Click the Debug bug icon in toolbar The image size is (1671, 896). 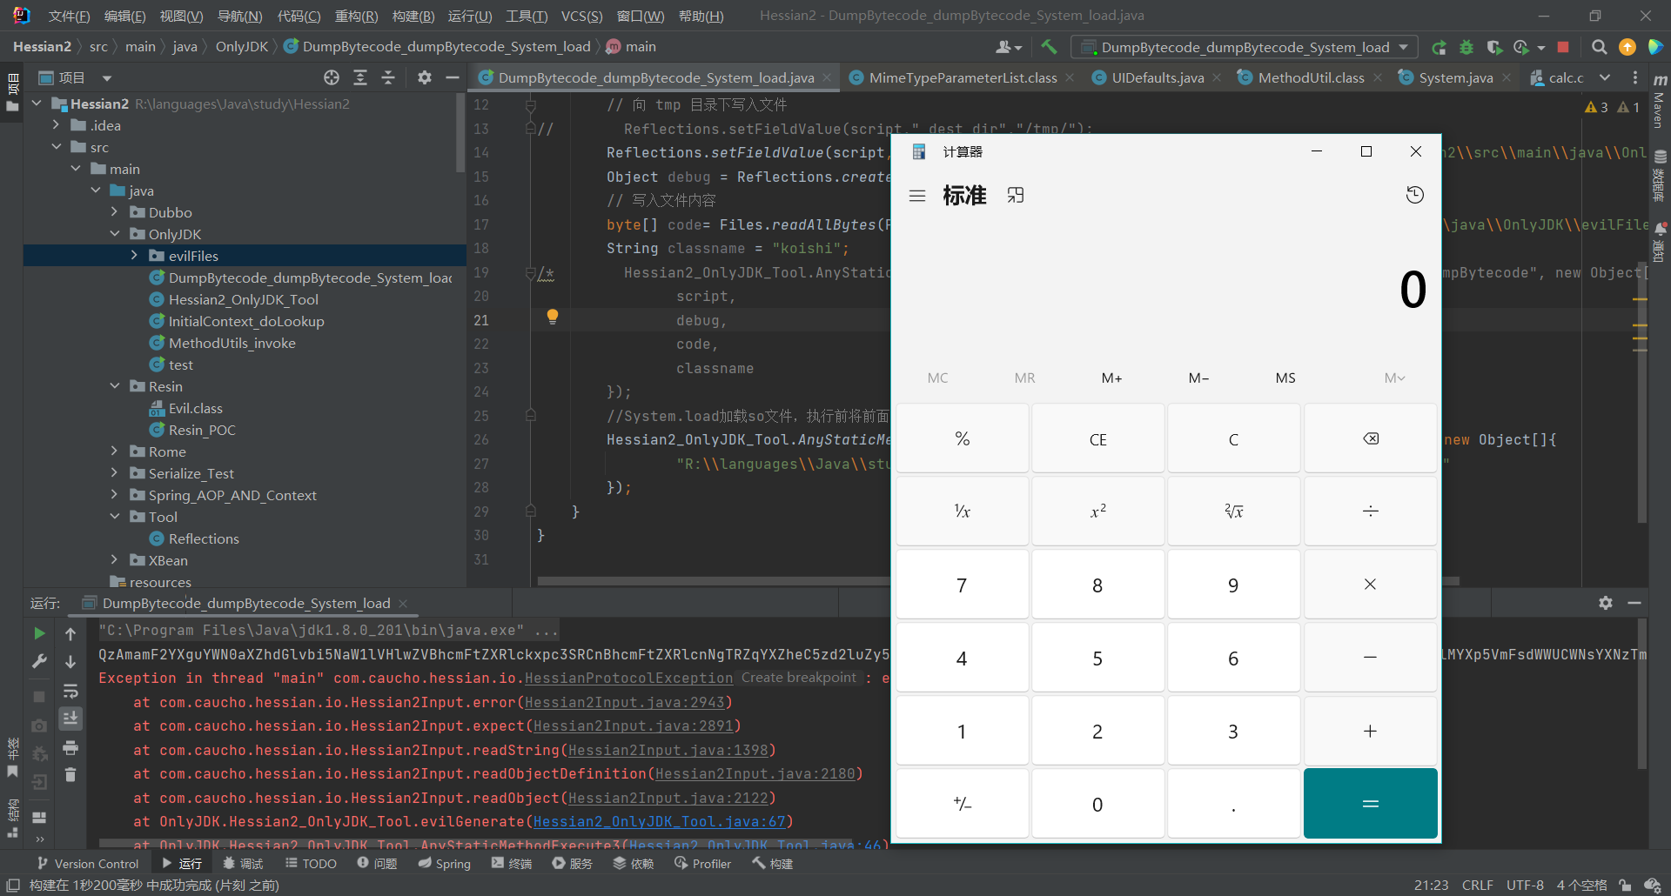point(1466,47)
